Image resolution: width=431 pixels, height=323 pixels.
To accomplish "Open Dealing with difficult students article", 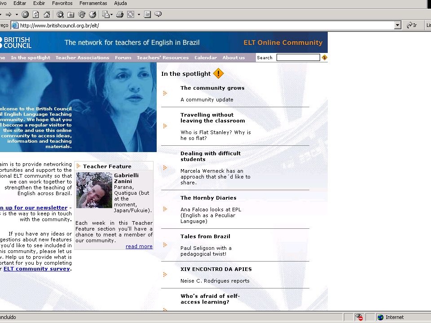I will point(211,156).
